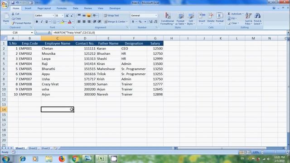Open Find & Select menu
290x163 pixels.
(x=257, y=19)
